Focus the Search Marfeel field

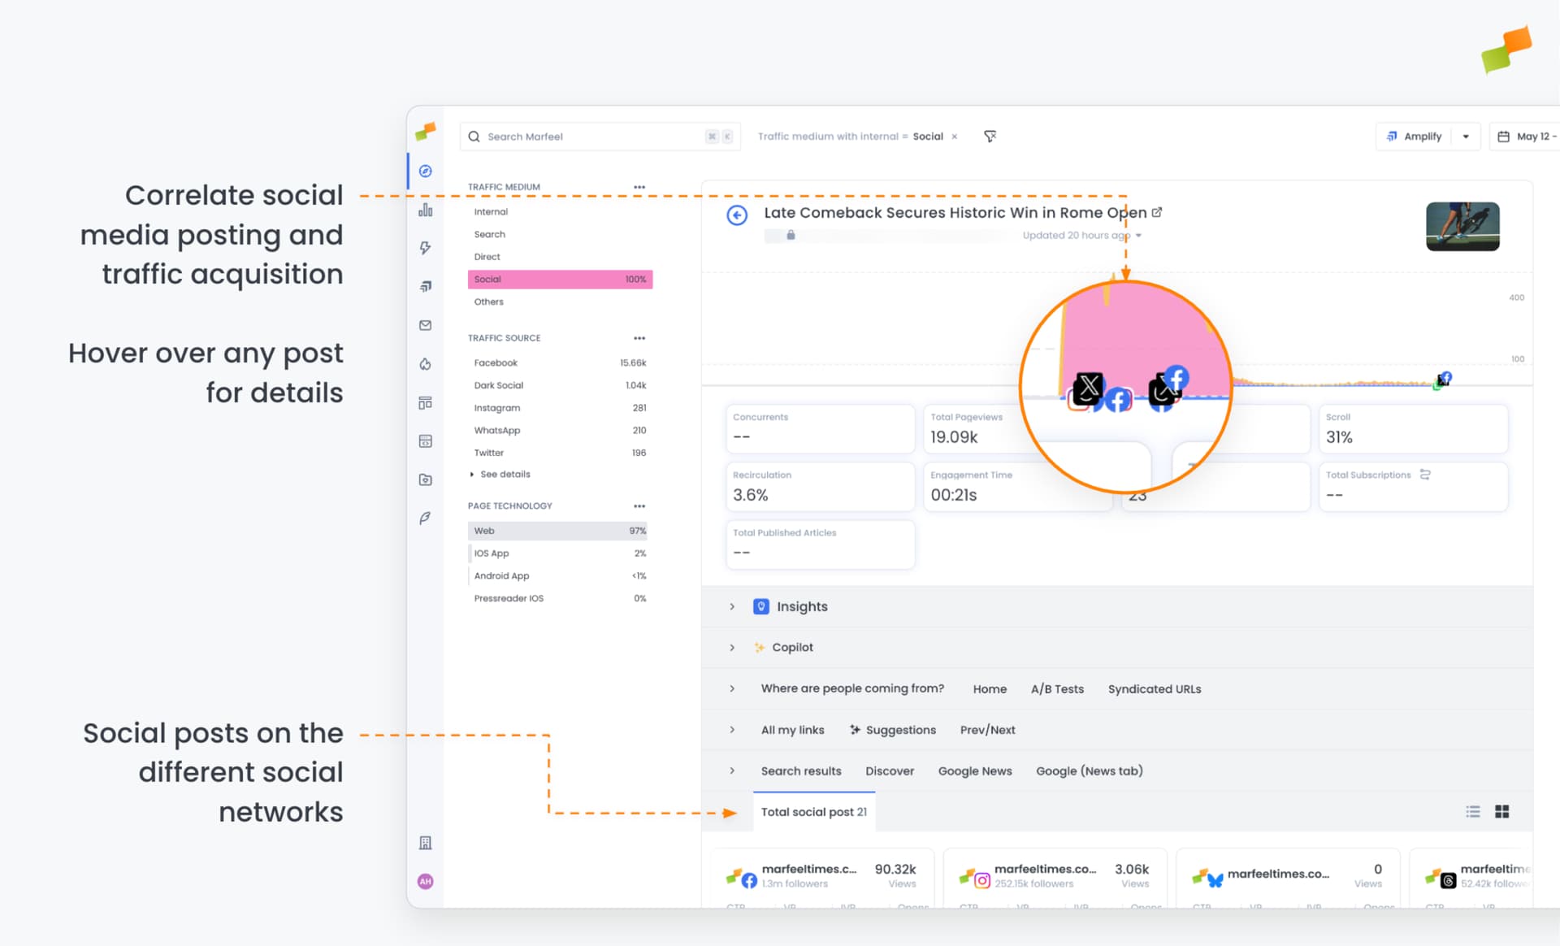[x=600, y=137]
